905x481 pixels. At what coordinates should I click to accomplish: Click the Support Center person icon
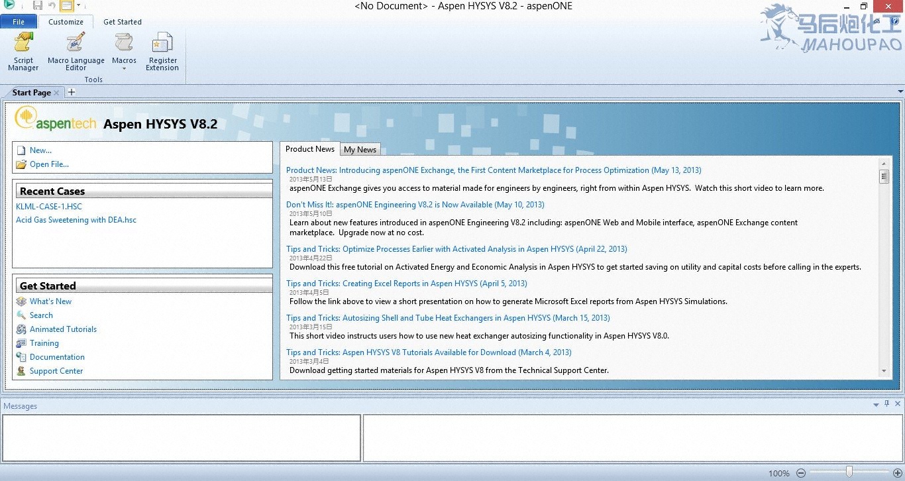click(21, 371)
